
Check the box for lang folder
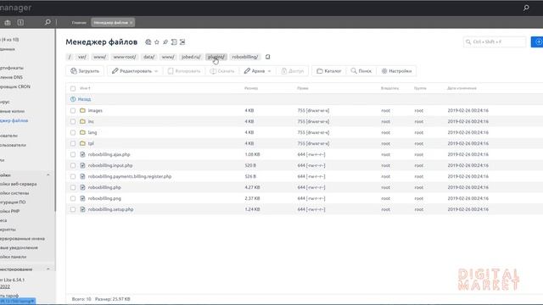coord(73,132)
